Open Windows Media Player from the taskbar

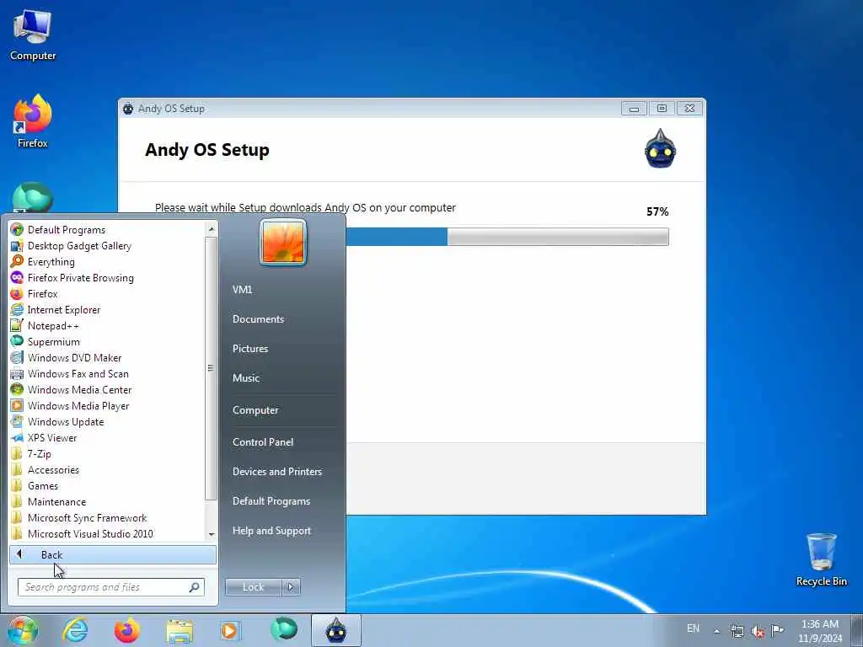(229, 630)
